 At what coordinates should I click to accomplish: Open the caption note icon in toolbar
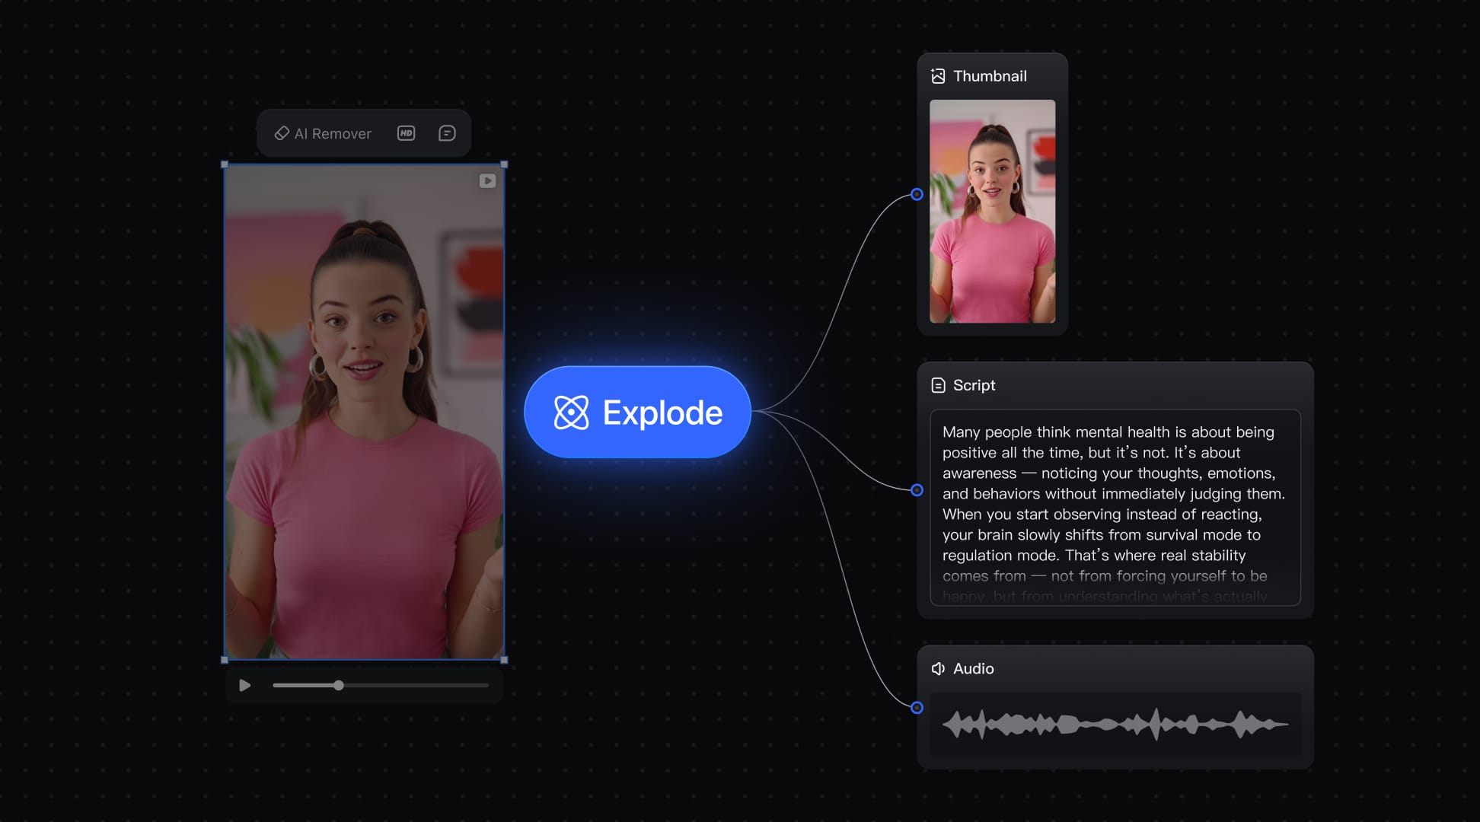(x=447, y=133)
